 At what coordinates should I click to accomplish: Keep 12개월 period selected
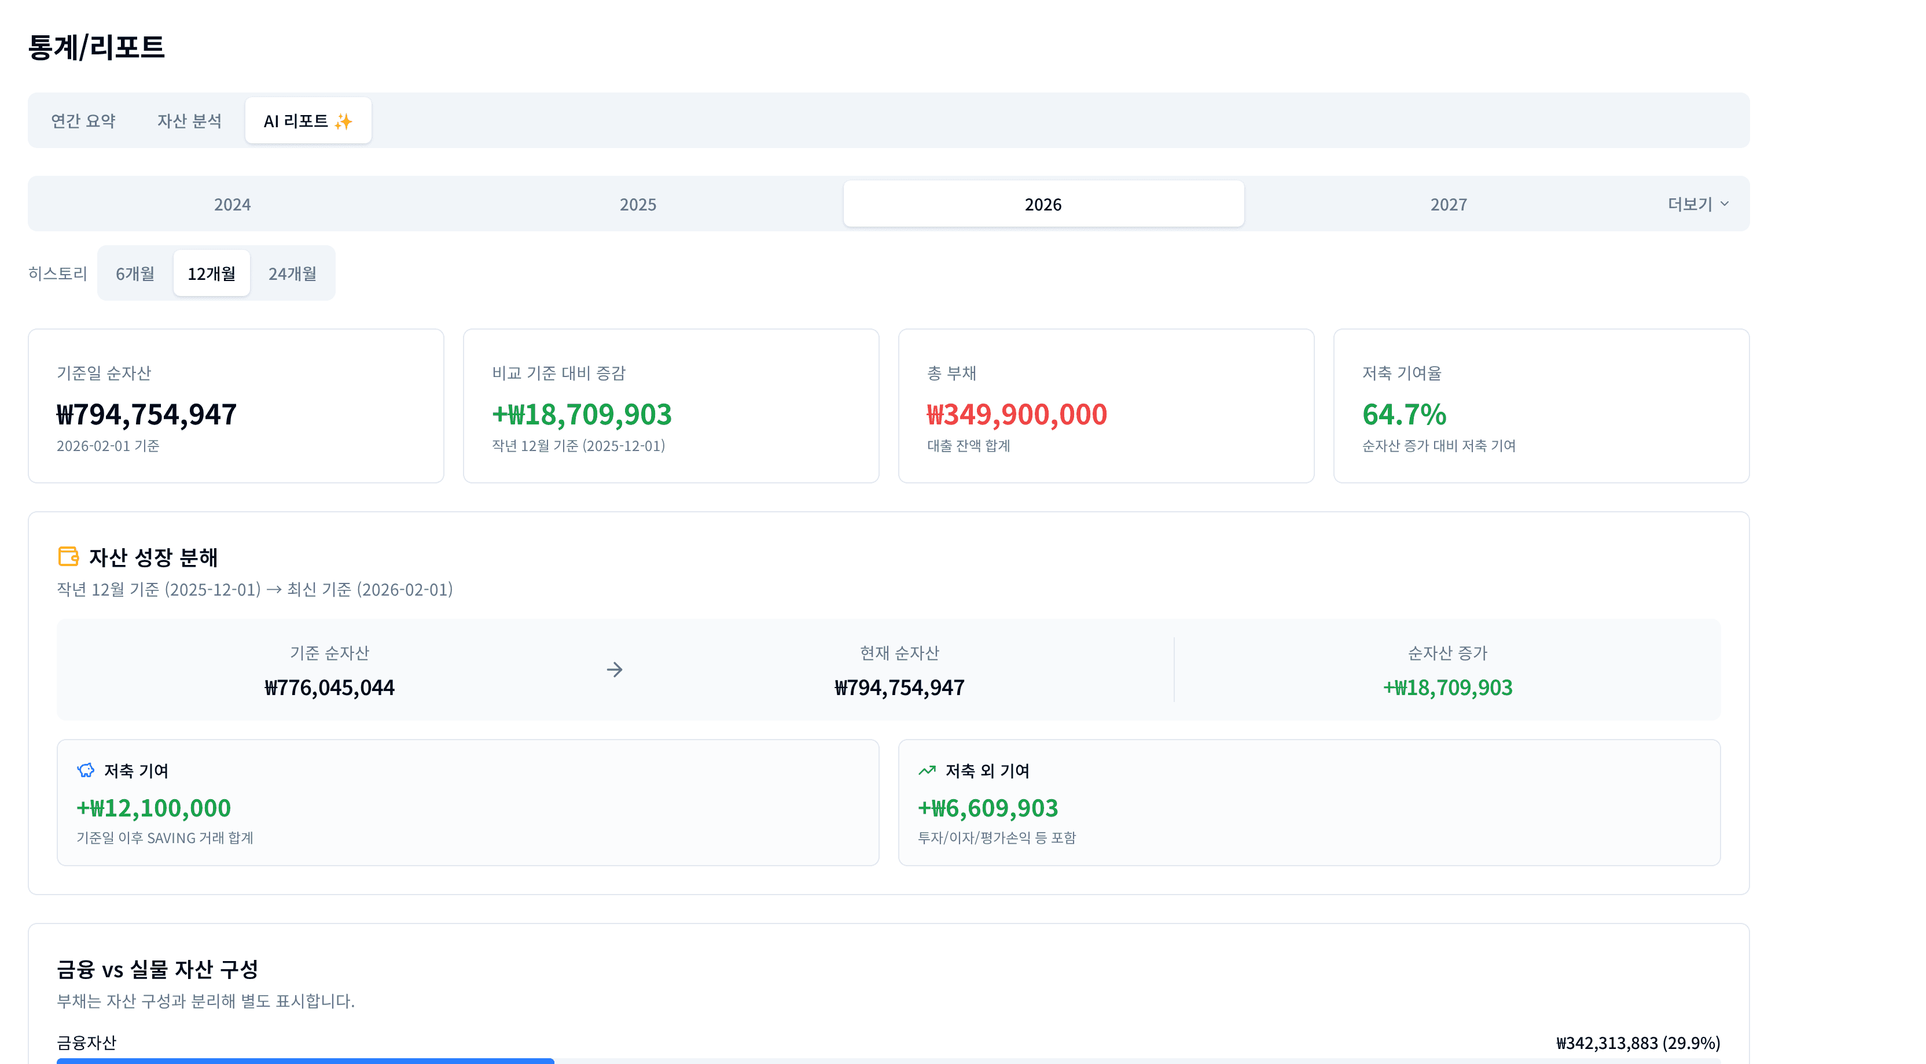click(212, 273)
